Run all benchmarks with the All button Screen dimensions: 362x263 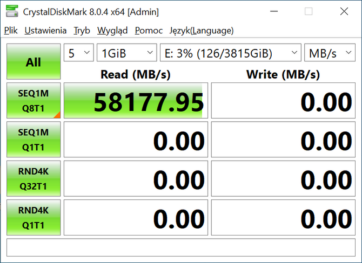[33, 61]
